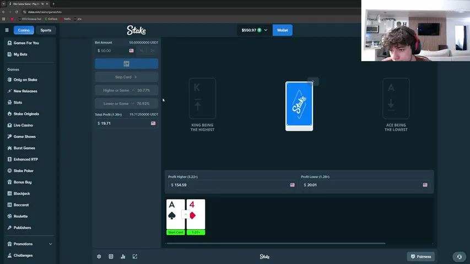Image resolution: width=470 pixels, height=264 pixels.
Task: Click the Blackjack icon
Action: [x=9, y=194]
